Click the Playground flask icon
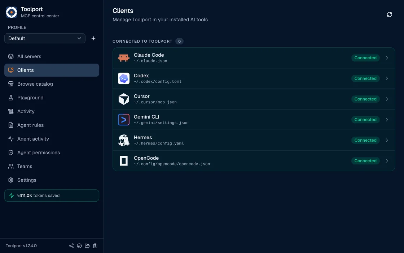This screenshot has width=404, height=253. coord(11,98)
